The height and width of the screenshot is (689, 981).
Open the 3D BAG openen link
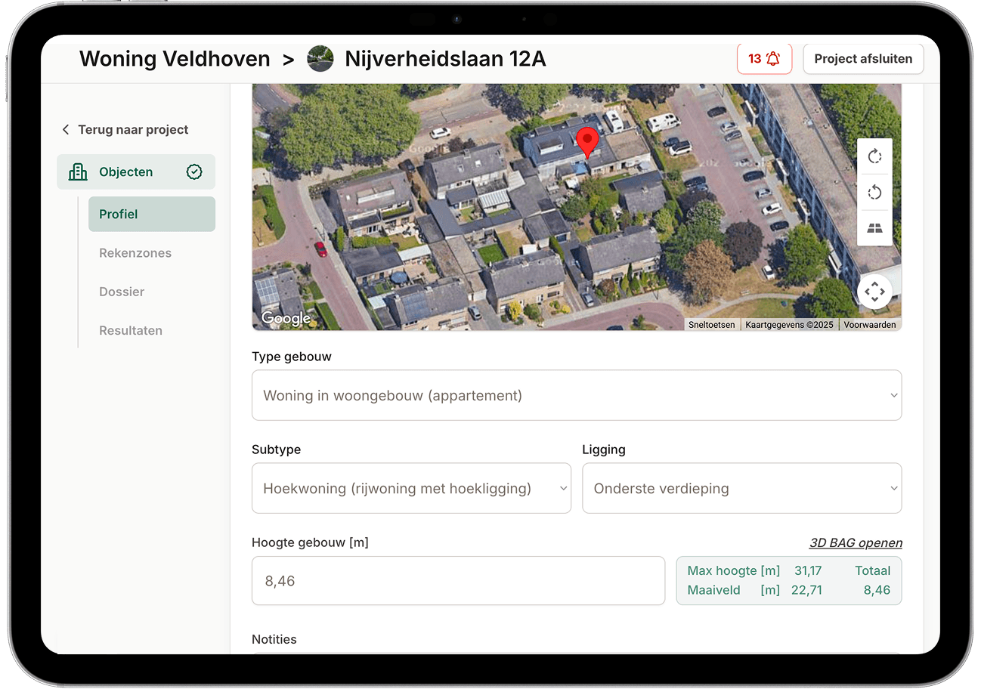(856, 542)
